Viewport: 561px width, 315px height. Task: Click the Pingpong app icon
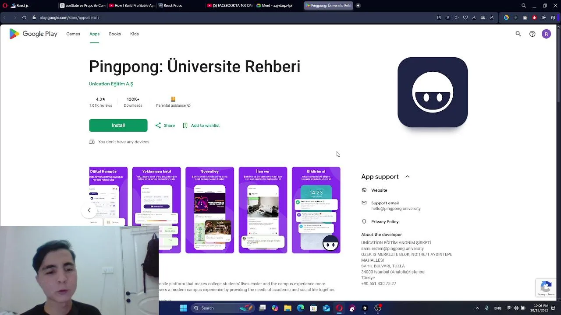433,92
